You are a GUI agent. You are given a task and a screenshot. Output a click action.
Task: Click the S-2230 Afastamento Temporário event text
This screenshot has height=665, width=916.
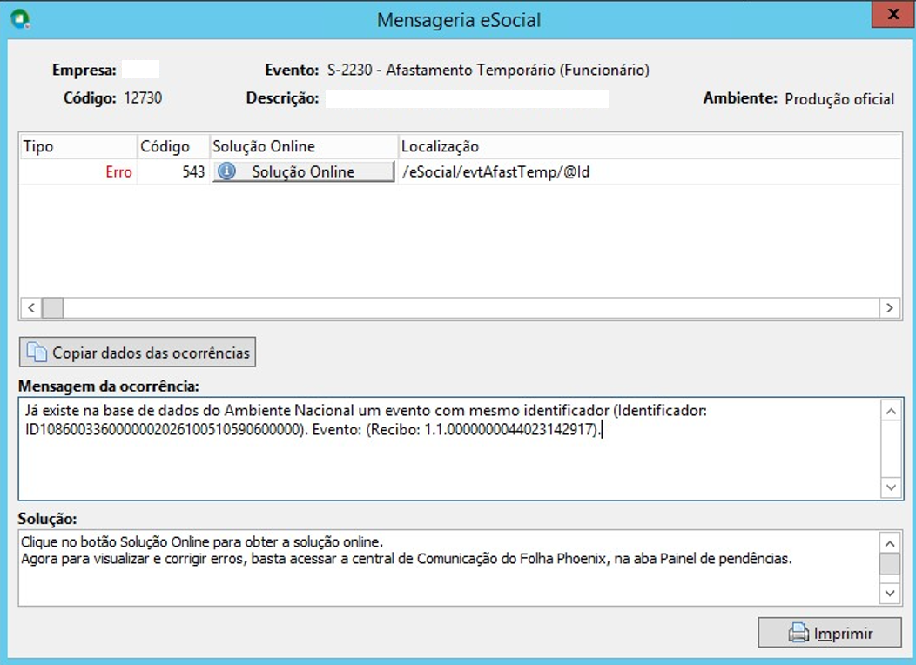click(488, 70)
